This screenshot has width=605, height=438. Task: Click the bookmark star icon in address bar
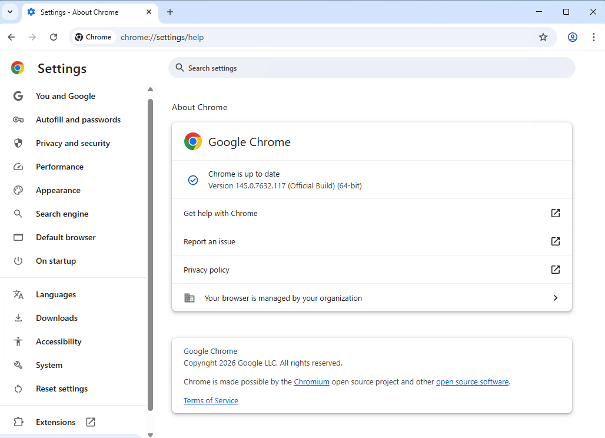tap(543, 37)
